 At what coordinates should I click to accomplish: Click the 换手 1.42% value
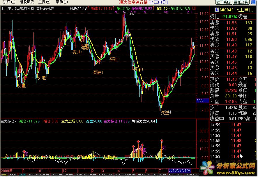tap(231, 108)
